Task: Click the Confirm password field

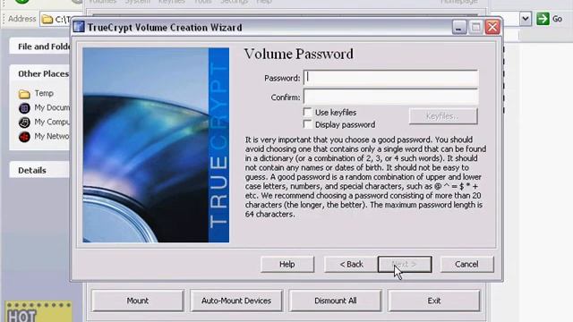Action: pos(390,97)
